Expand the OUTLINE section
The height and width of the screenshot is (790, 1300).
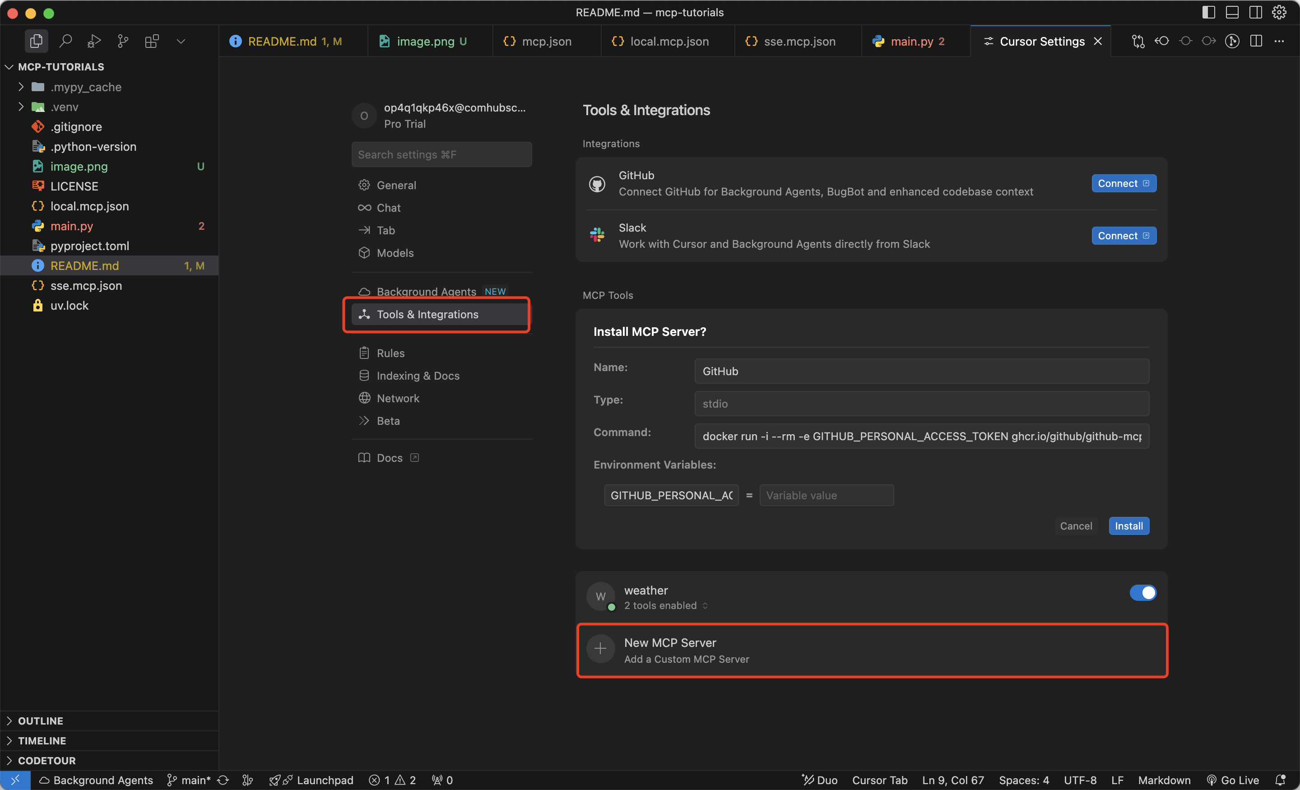(x=40, y=721)
